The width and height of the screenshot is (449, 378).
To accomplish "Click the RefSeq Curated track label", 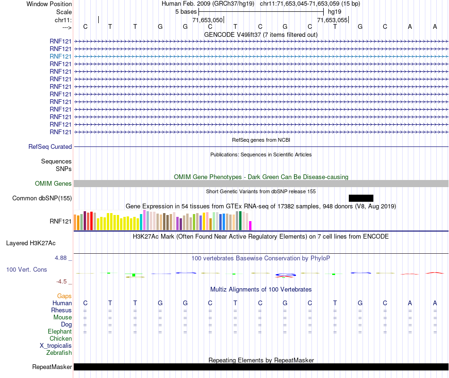I will click(x=50, y=146).
